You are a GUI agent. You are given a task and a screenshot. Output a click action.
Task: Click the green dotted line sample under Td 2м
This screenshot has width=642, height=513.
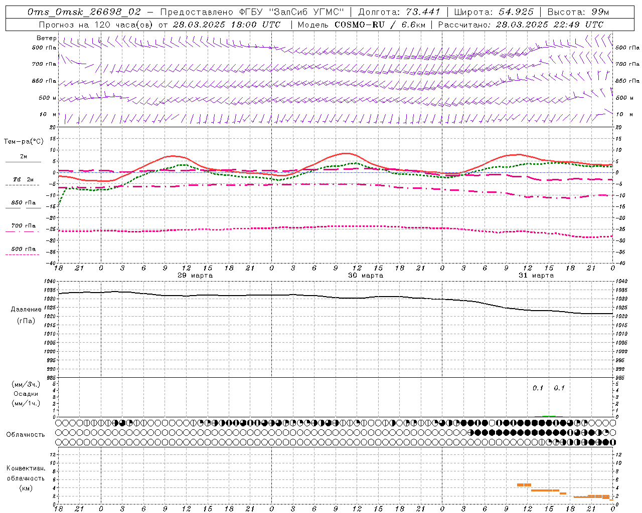pyautogui.click(x=22, y=185)
